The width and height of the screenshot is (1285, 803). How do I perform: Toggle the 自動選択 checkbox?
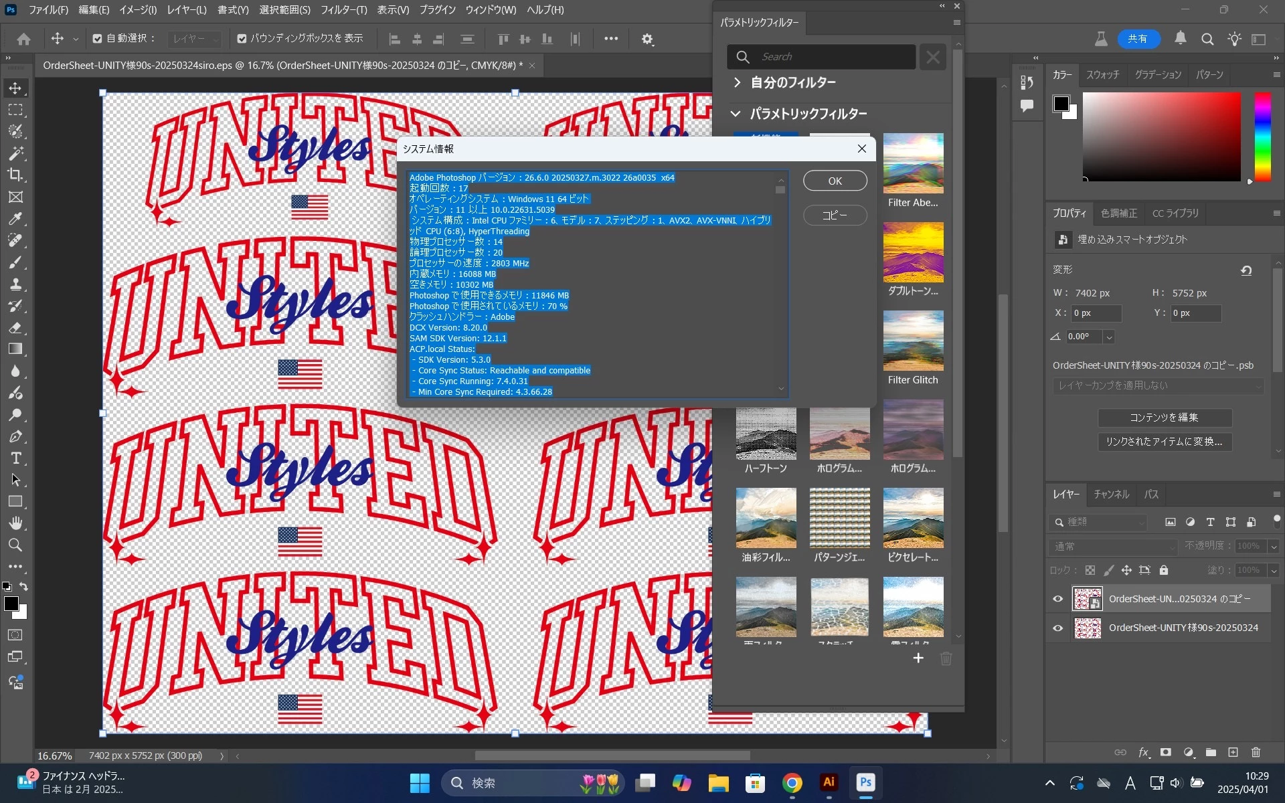[98, 39]
